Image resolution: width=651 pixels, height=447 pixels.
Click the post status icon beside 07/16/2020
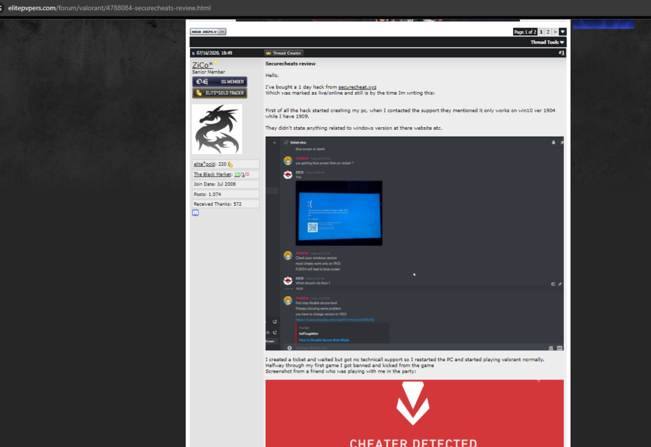click(x=193, y=53)
